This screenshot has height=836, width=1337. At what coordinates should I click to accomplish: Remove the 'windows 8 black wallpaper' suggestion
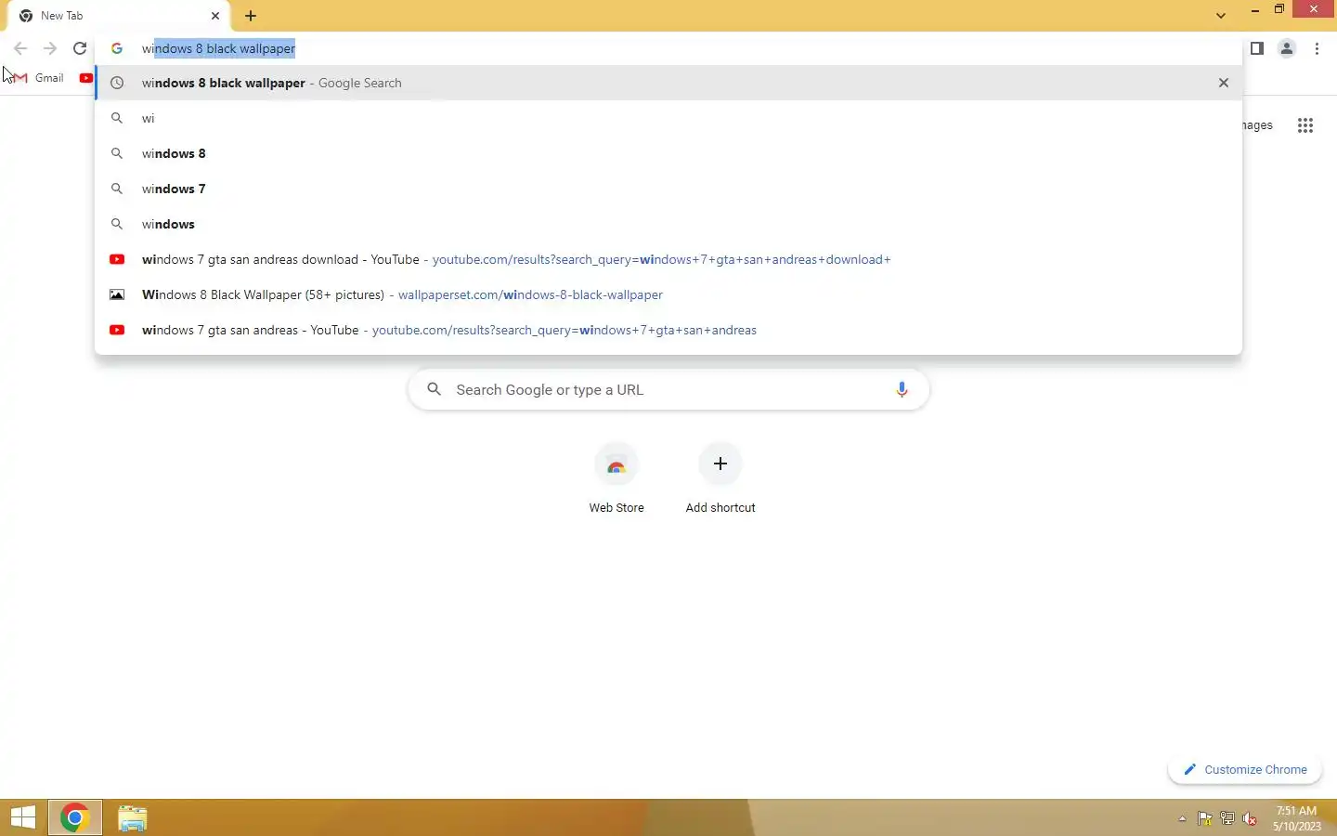pyautogui.click(x=1224, y=83)
